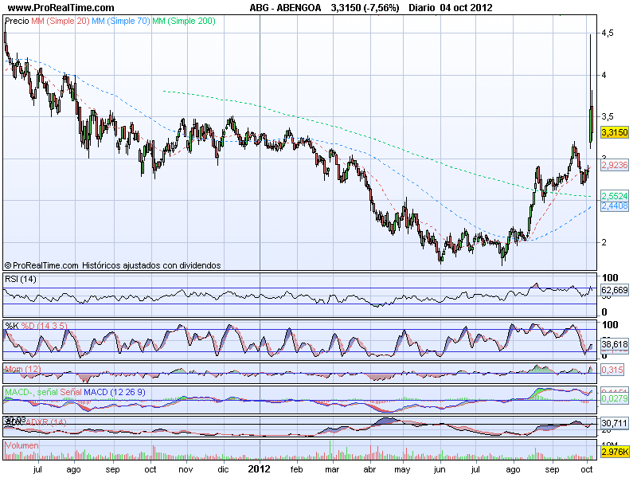Click the RSI (14) indicator label

[x=21, y=280]
